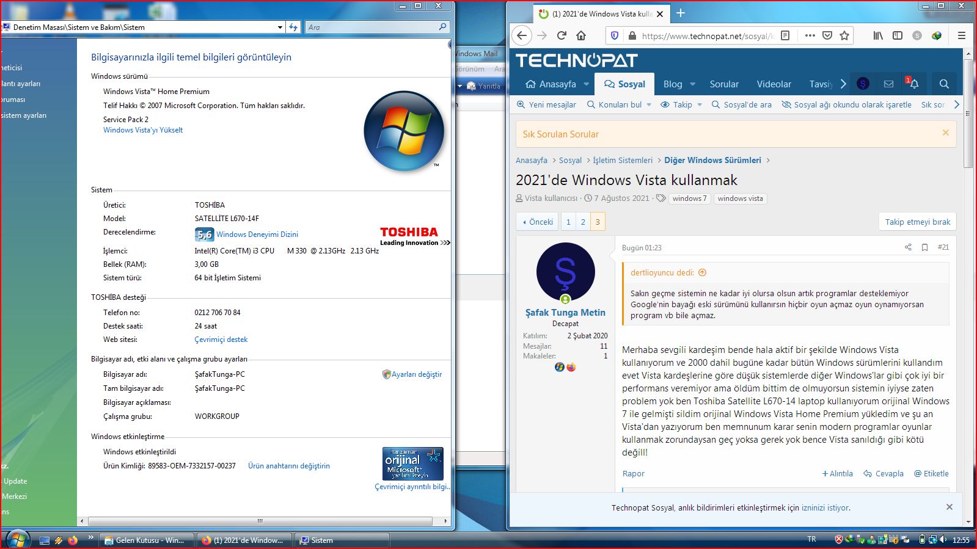Viewport: 977px width, 549px height.
Task: Click the Önceki pagination button
Action: pyautogui.click(x=538, y=222)
